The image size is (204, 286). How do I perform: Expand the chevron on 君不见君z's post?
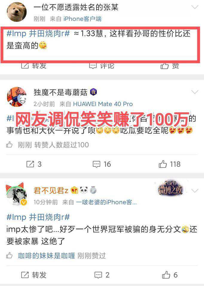(x=195, y=191)
